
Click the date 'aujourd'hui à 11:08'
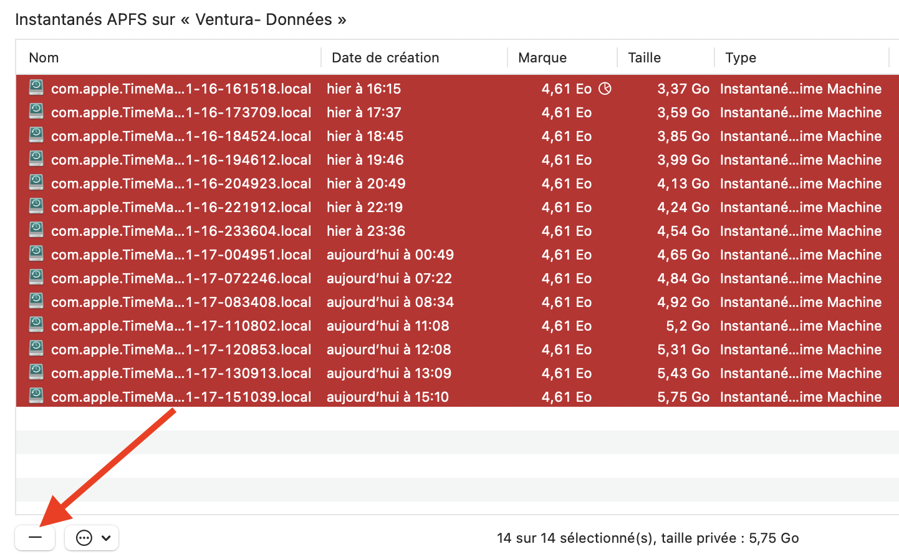[388, 326]
